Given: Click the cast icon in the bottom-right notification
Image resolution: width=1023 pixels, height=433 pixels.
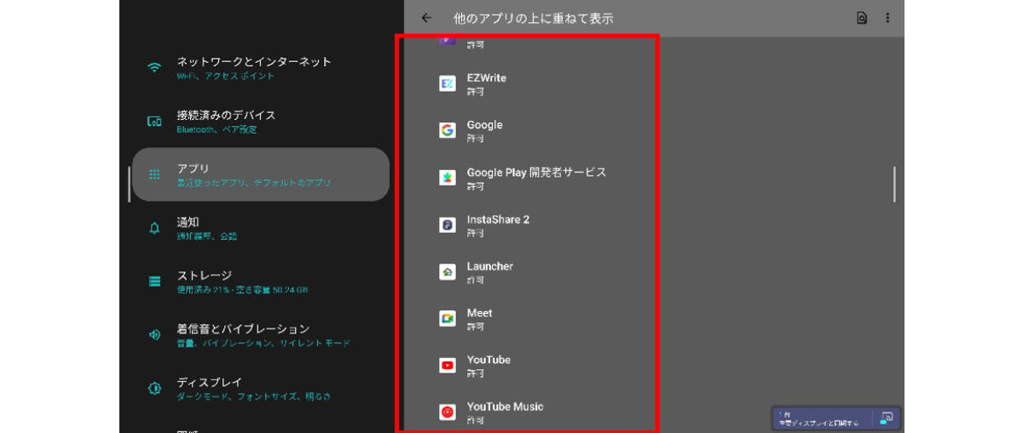Looking at the screenshot, I should pos(887,418).
